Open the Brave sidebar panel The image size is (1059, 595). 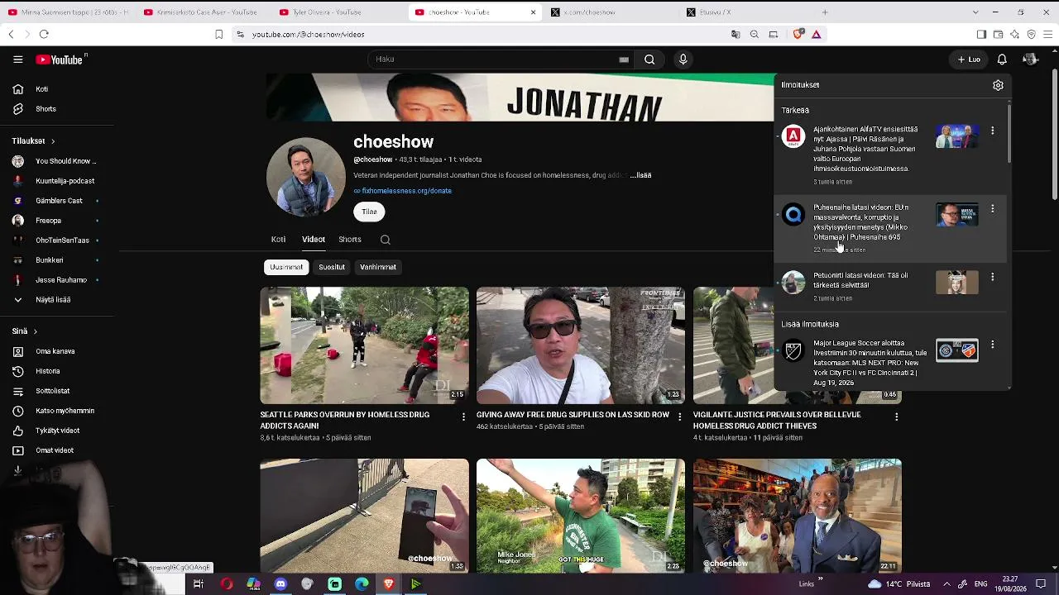981,34
